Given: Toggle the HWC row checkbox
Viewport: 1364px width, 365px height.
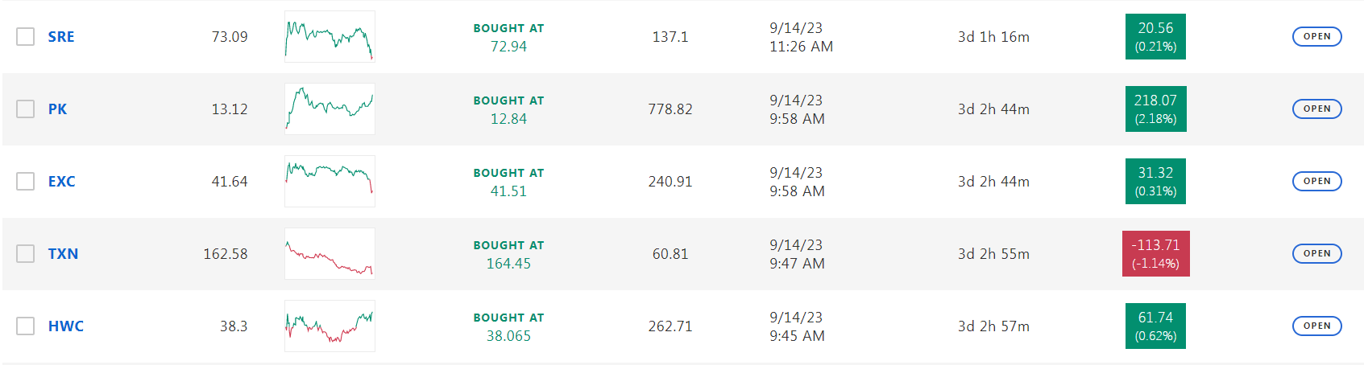Looking at the screenshot, I should 26,326.
